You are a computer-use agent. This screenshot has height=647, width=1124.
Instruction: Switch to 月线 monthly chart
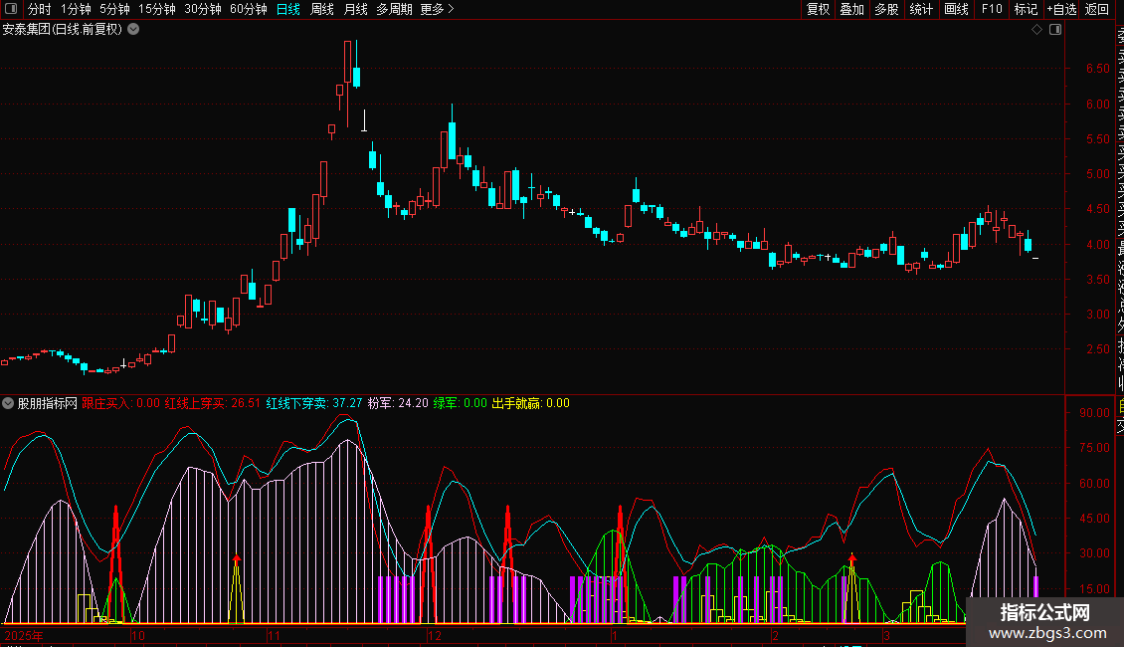(x=355, y=9)
